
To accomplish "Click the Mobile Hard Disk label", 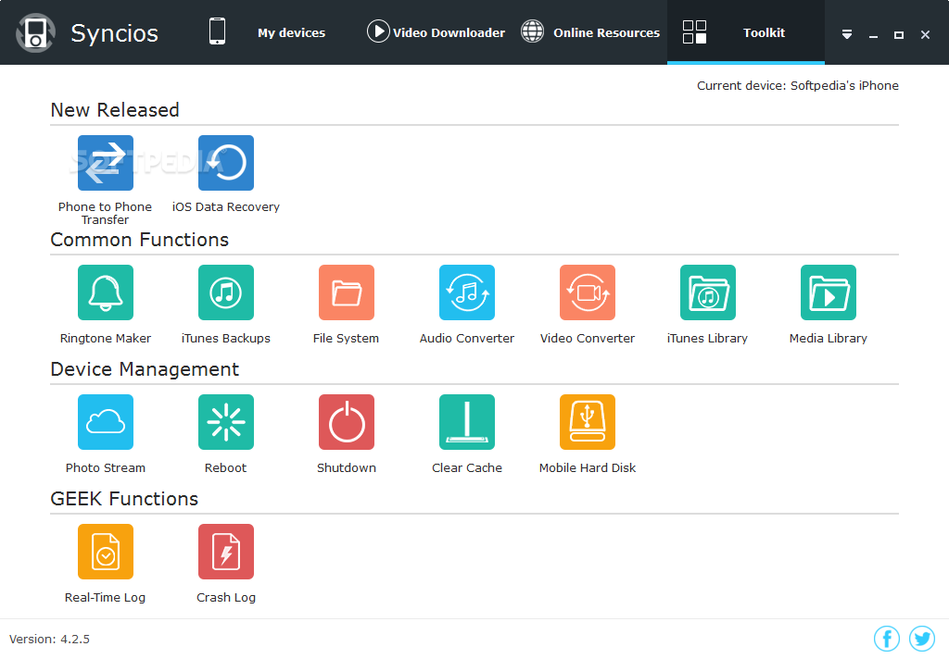I will click(587, 467).
